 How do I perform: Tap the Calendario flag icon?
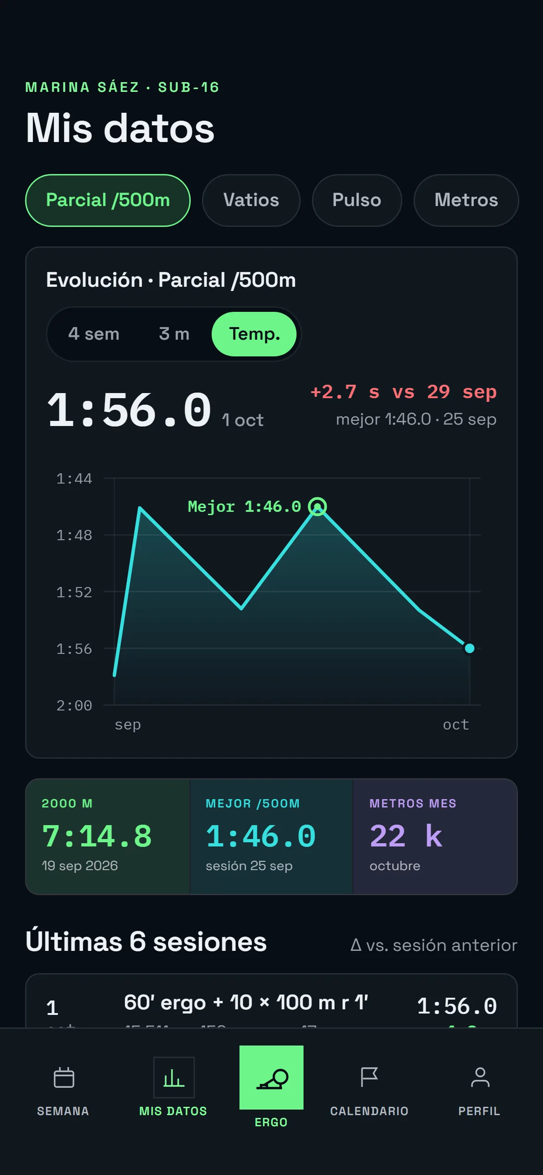point(369,1077)
